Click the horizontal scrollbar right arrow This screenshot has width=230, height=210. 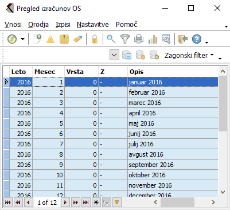213,203
